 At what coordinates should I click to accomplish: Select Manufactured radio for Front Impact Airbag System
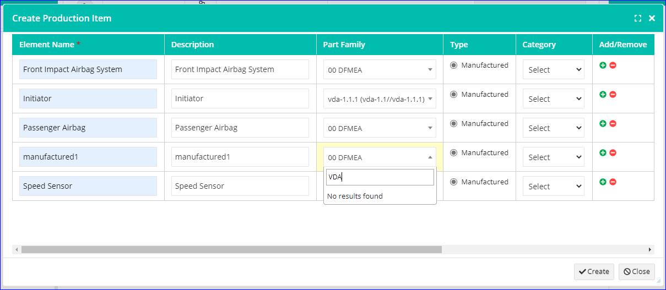[x=454, y=65]
